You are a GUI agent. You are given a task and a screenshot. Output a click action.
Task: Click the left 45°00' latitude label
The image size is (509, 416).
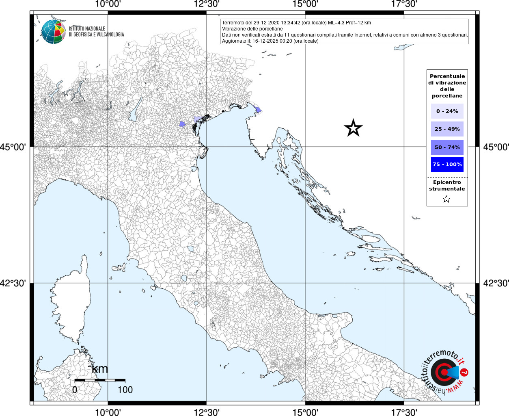pyautogui.click(x=13, y=147)
